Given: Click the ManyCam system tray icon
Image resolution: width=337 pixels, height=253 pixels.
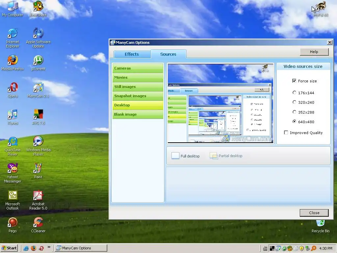Looking at the screenshot, I should tap(278, 248).
